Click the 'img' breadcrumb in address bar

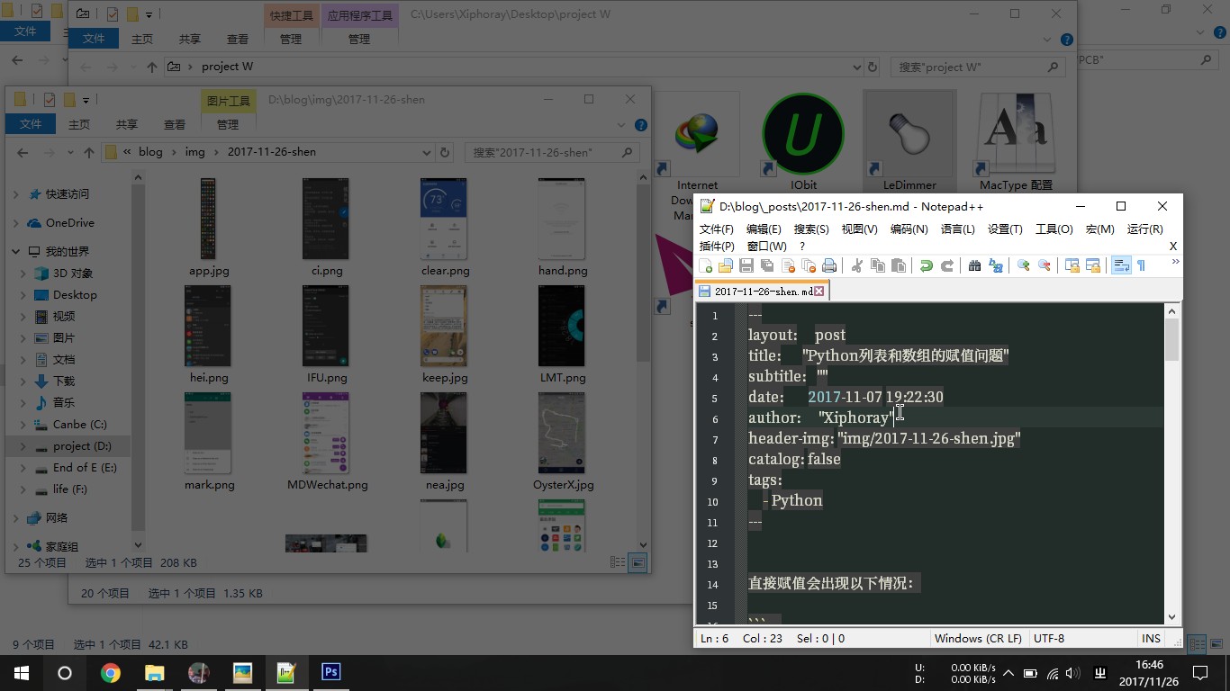[x=195, y=152]
